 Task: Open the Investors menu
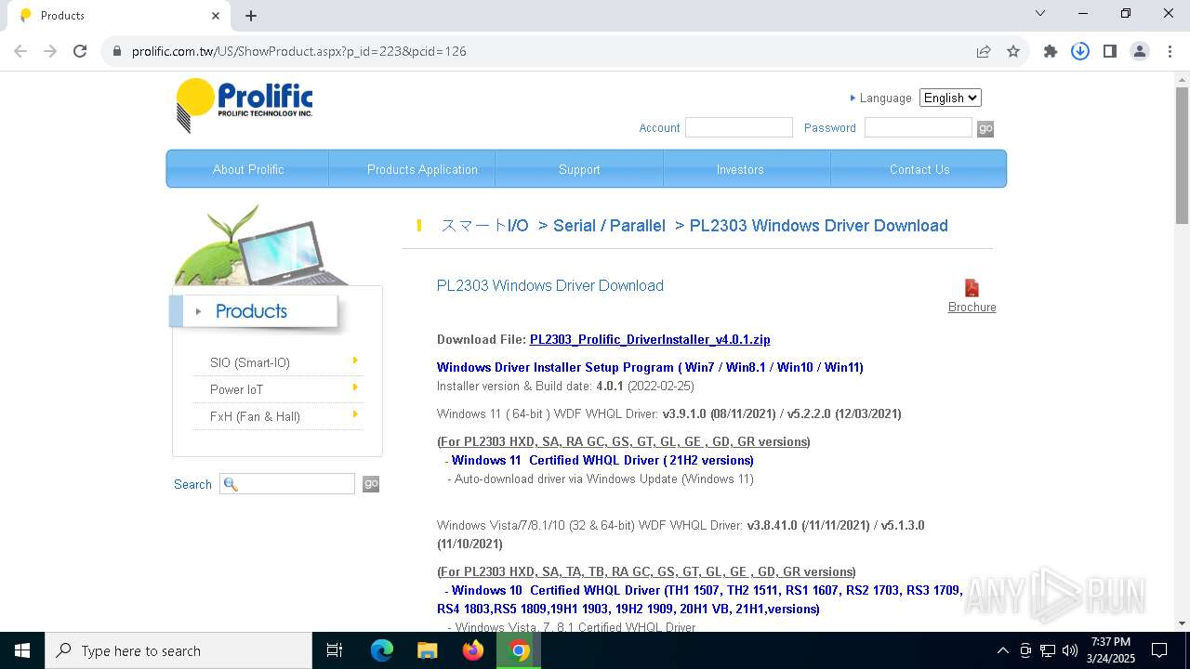coord(740,169)
